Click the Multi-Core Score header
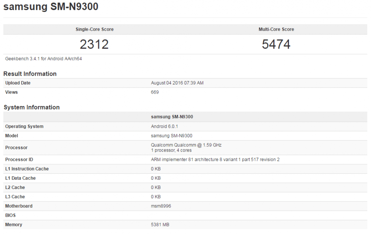The image size is (371, 234). 276,29
